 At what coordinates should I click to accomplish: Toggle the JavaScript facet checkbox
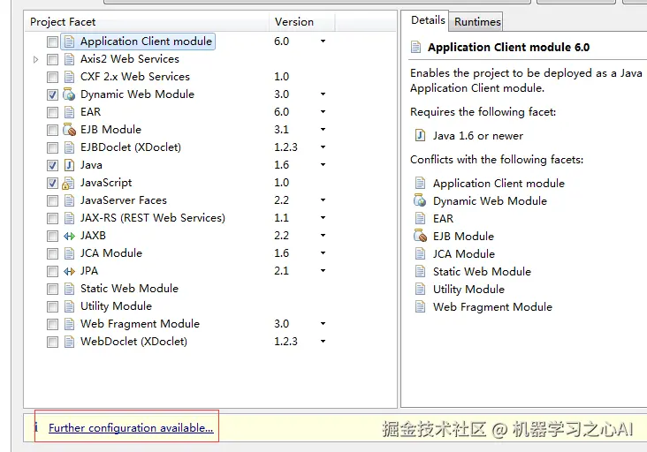coord(52,183)
